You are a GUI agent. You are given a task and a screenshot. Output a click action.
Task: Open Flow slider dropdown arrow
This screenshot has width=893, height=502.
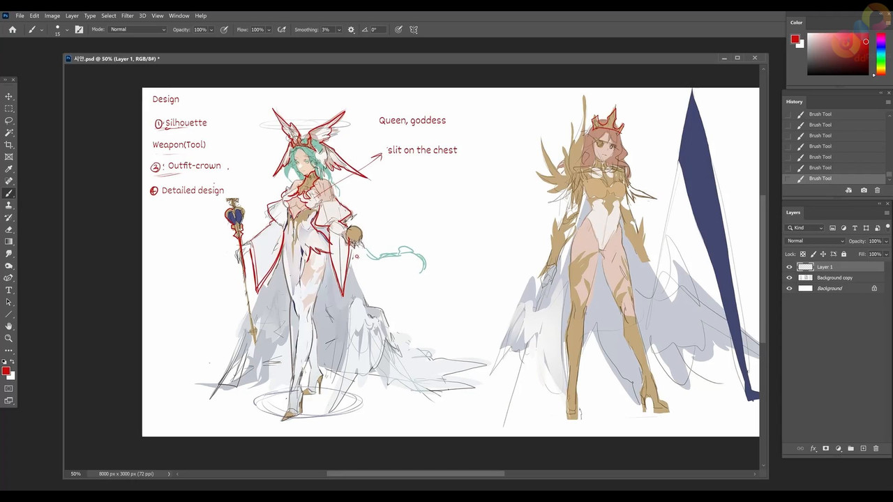click(269, 29)
